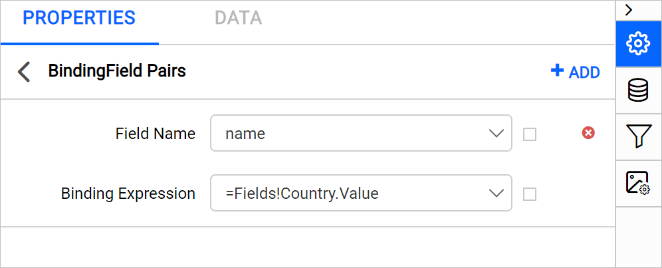
Task: Open the image settings icon in sidebar
Action: coord(638,183)
